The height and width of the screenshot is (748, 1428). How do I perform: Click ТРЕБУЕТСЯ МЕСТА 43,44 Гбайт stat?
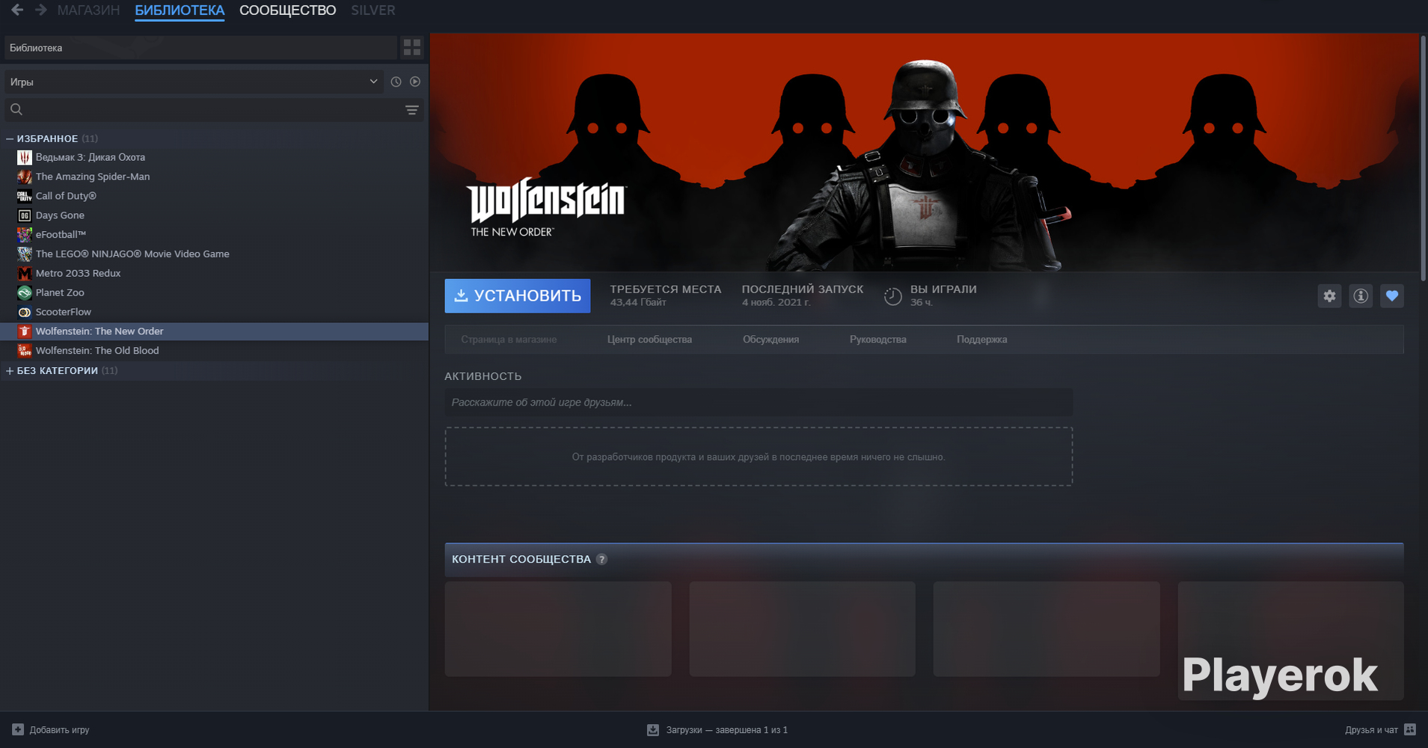coord(666,295)
